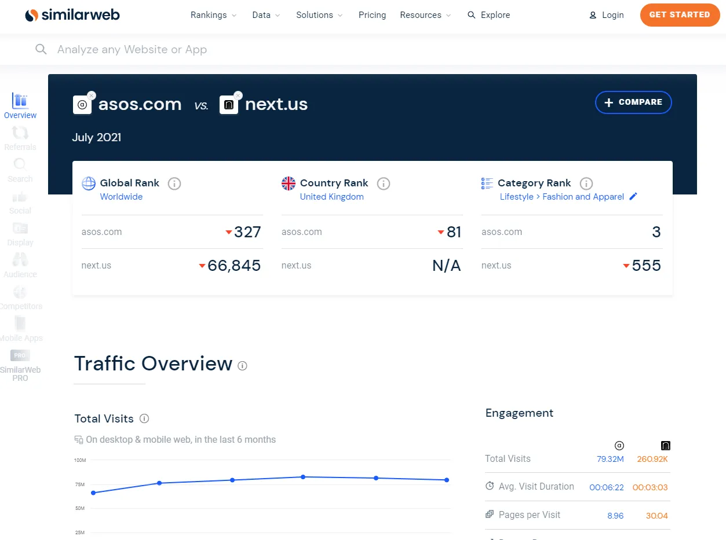This screenshot has width=726, height=540.
Task: Click the Traffic Overview info icon
Action: (243, 366)
